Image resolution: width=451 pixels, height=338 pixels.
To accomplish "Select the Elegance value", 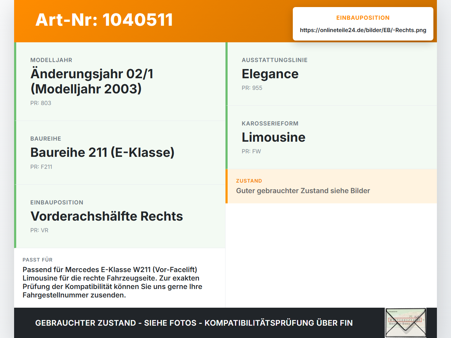I will coord(270,74).
